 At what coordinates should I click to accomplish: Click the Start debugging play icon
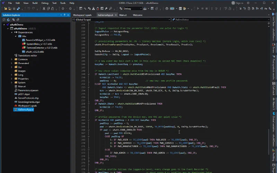pos(198,8)
